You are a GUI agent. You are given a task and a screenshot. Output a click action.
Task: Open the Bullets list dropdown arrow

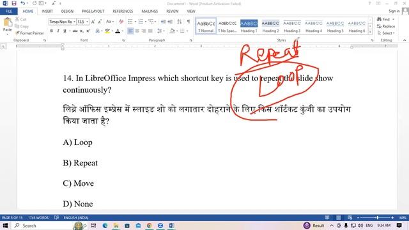click(135, 22)
